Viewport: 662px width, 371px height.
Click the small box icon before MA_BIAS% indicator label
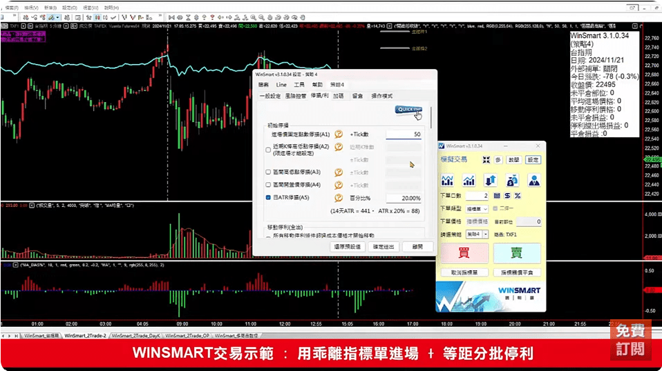click(x=16, y=265)
